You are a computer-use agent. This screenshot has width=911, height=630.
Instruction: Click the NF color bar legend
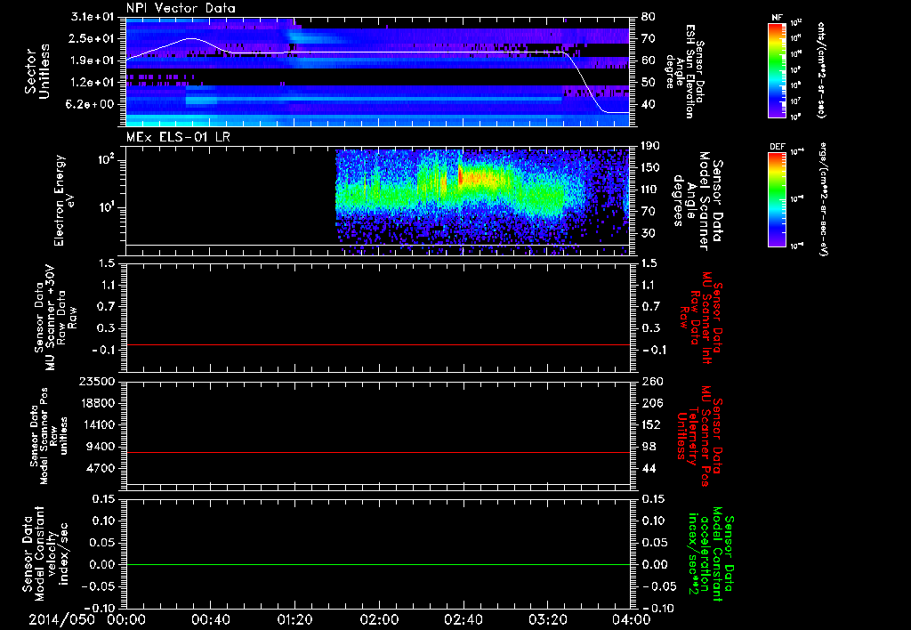tap(778, 69)
